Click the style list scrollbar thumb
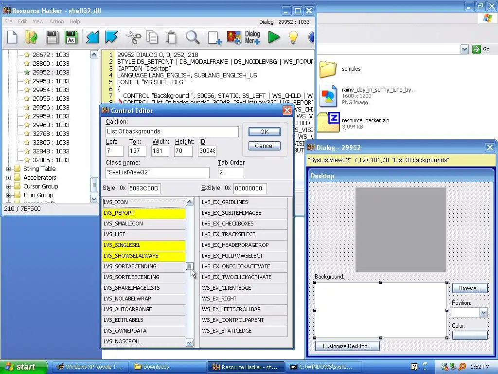This screenshot has height=374, width=498. (190, 266)
